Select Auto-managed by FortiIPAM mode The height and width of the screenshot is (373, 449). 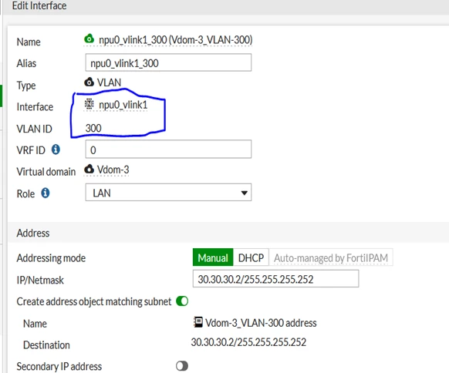pos(331,257)
